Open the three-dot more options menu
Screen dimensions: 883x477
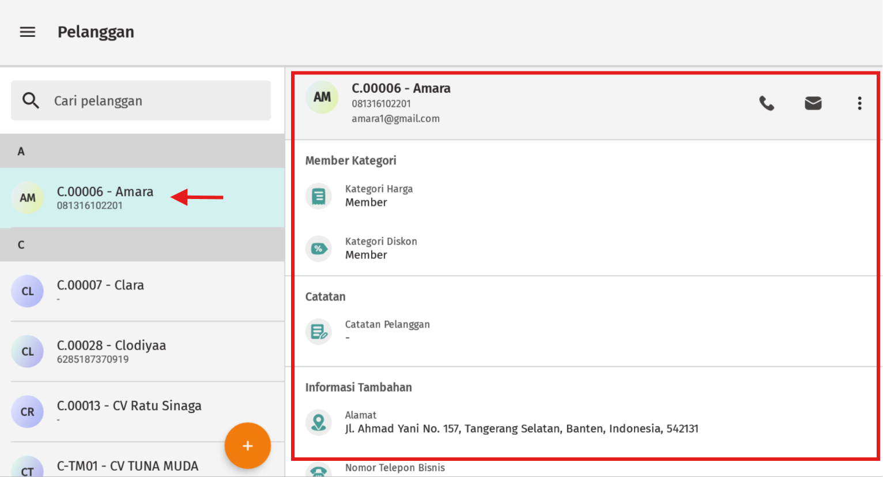coord(859,103)
